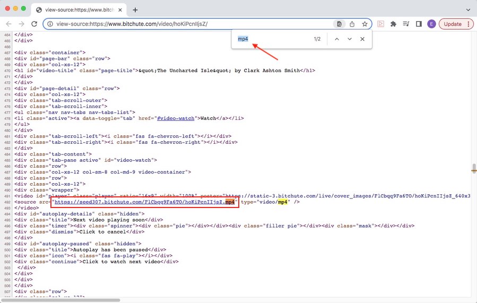
Task: Click "tab-pane active" text on line 485
Action: tap(74, 160)
